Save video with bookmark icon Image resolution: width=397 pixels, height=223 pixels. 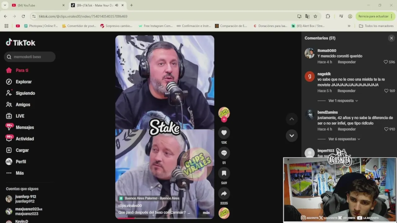click(x=224, y=173)
